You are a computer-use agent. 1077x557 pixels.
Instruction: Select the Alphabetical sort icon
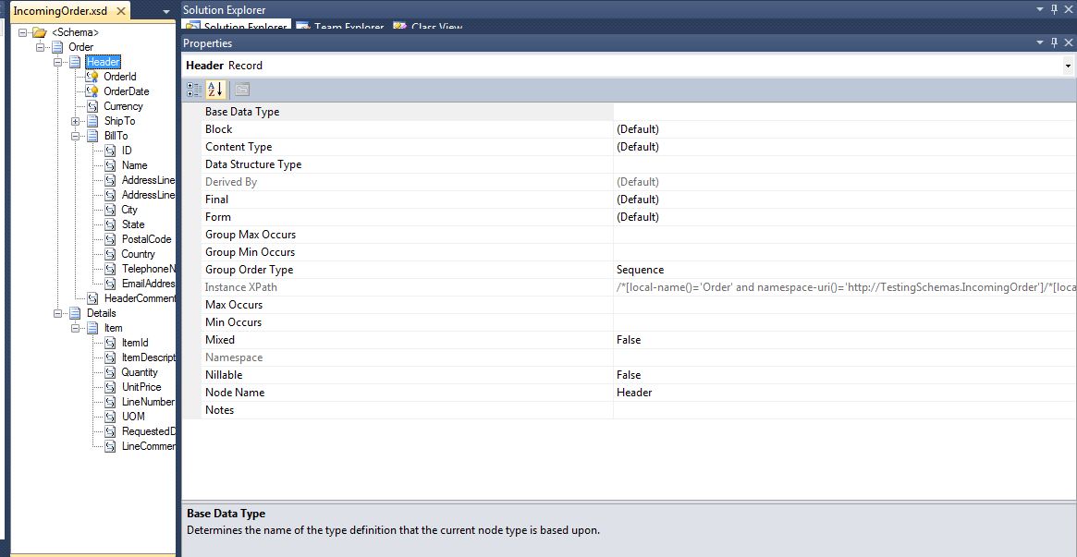(215, 90)
